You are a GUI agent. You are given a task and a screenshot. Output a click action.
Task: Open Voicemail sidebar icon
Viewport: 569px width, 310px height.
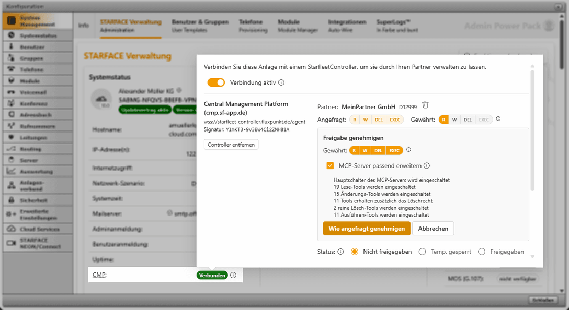[12, 92]
